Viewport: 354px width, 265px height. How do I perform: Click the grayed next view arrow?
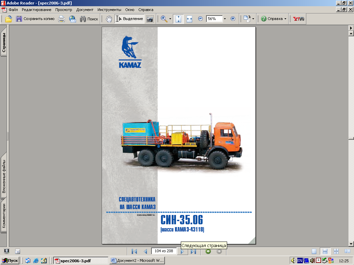coord(219,251)
